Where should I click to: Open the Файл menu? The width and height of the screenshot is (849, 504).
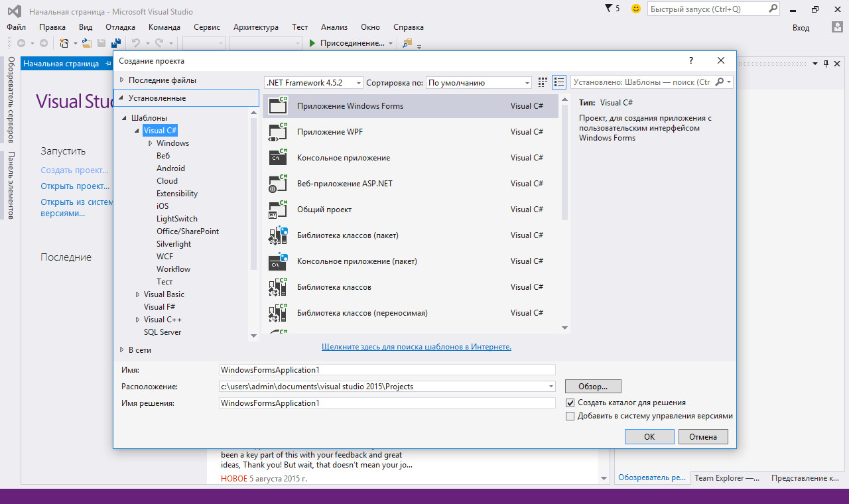click(x=17, y=27)
